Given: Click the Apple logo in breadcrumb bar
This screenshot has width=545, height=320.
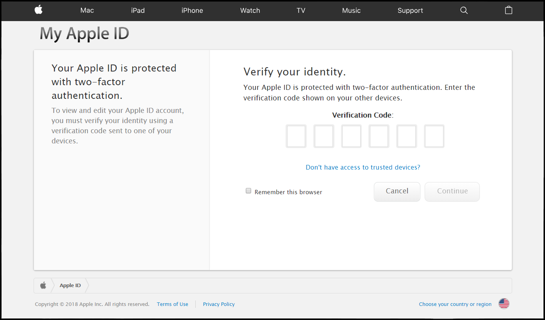Looking at the screenshot, I should 43,286.
